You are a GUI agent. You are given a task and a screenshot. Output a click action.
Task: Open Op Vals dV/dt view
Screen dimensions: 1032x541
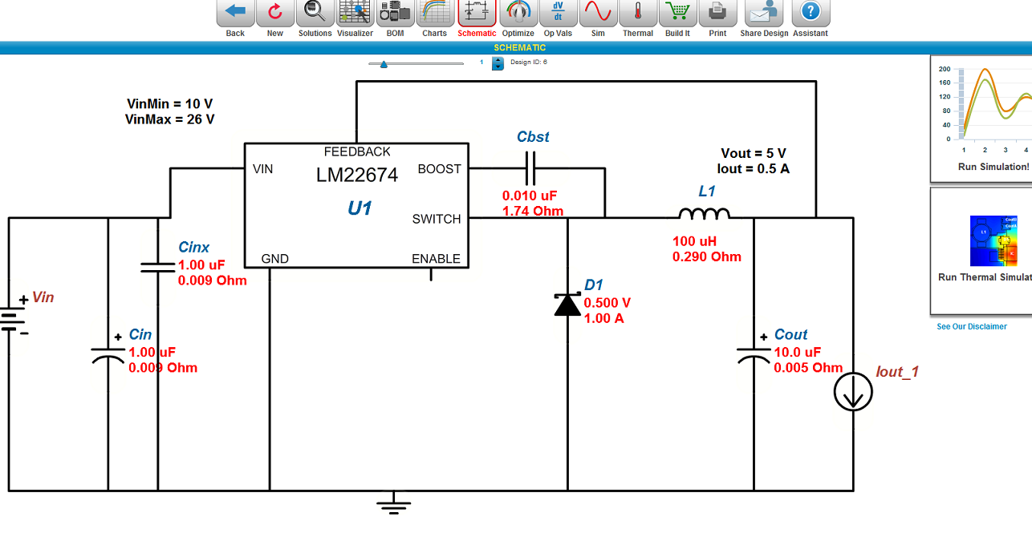[x=558, y=14]
